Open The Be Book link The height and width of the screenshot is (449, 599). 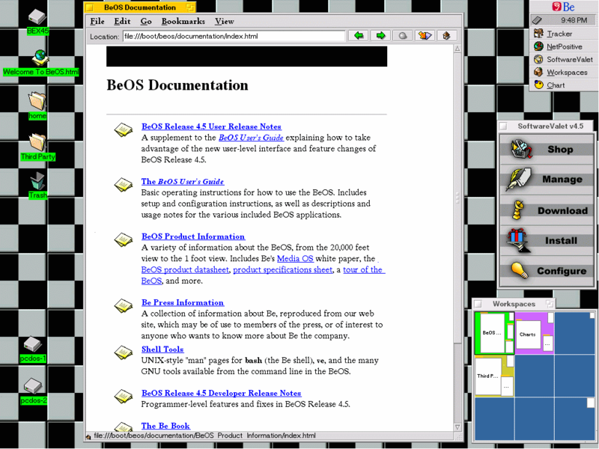point(165,425)
